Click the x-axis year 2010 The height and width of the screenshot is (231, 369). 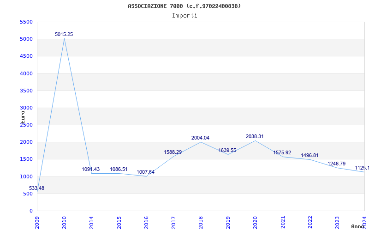point(64,222)
